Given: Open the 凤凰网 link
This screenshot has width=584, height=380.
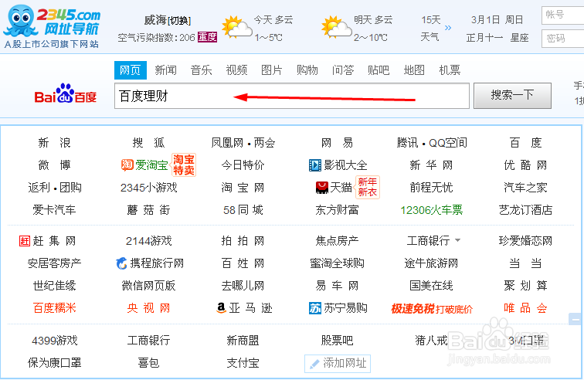Looking at the screenshot, I should click(x=227, y=143).
